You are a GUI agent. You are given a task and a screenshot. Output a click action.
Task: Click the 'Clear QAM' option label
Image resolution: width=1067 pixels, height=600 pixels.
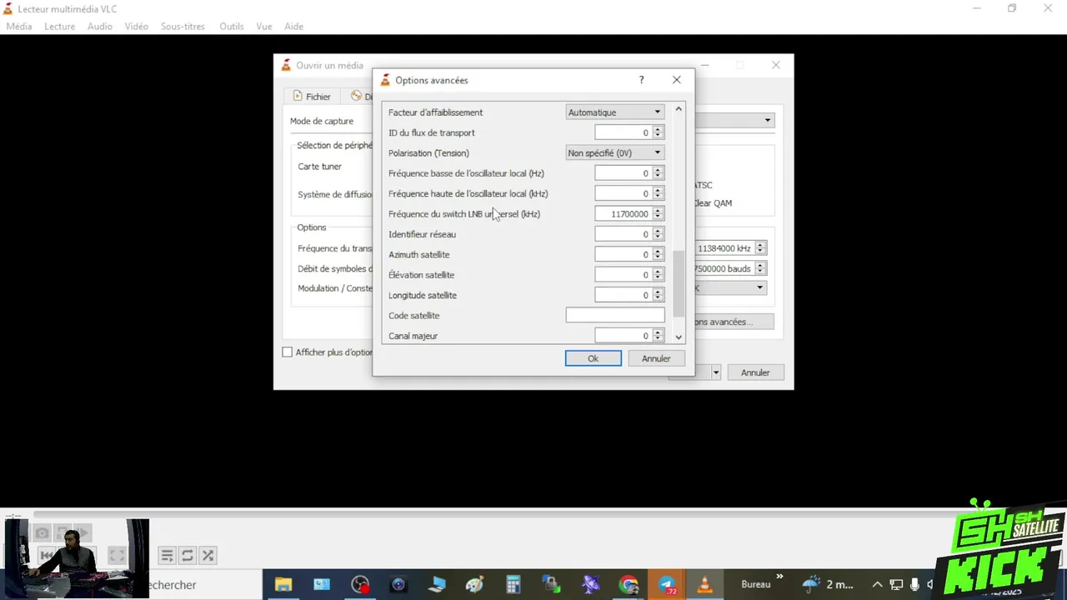coord(713,203)
